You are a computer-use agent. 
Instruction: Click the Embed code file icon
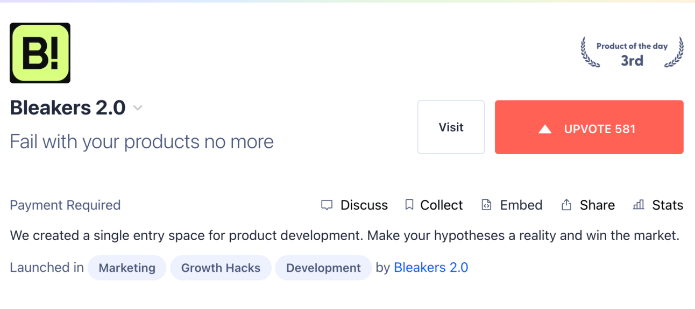tap(486, 205)
